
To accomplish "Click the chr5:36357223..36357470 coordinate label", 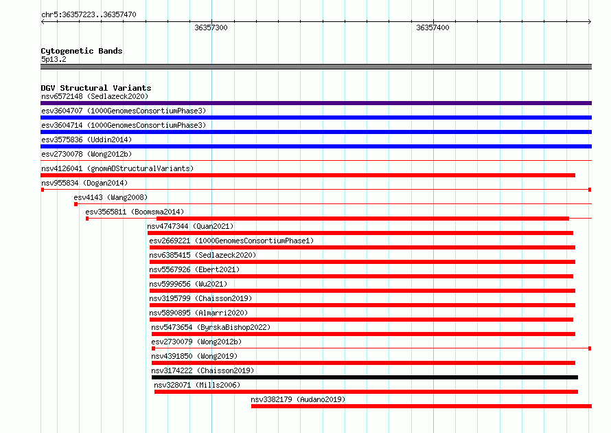I will 89,14.
